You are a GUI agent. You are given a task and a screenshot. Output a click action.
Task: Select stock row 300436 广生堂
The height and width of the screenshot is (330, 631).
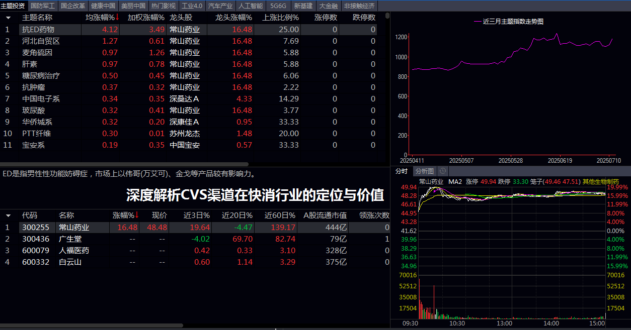(x=195, y=239)
